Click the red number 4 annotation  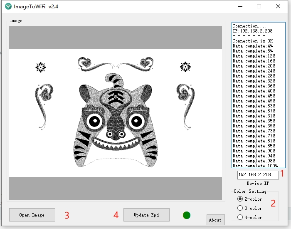(x=116, y=215)
